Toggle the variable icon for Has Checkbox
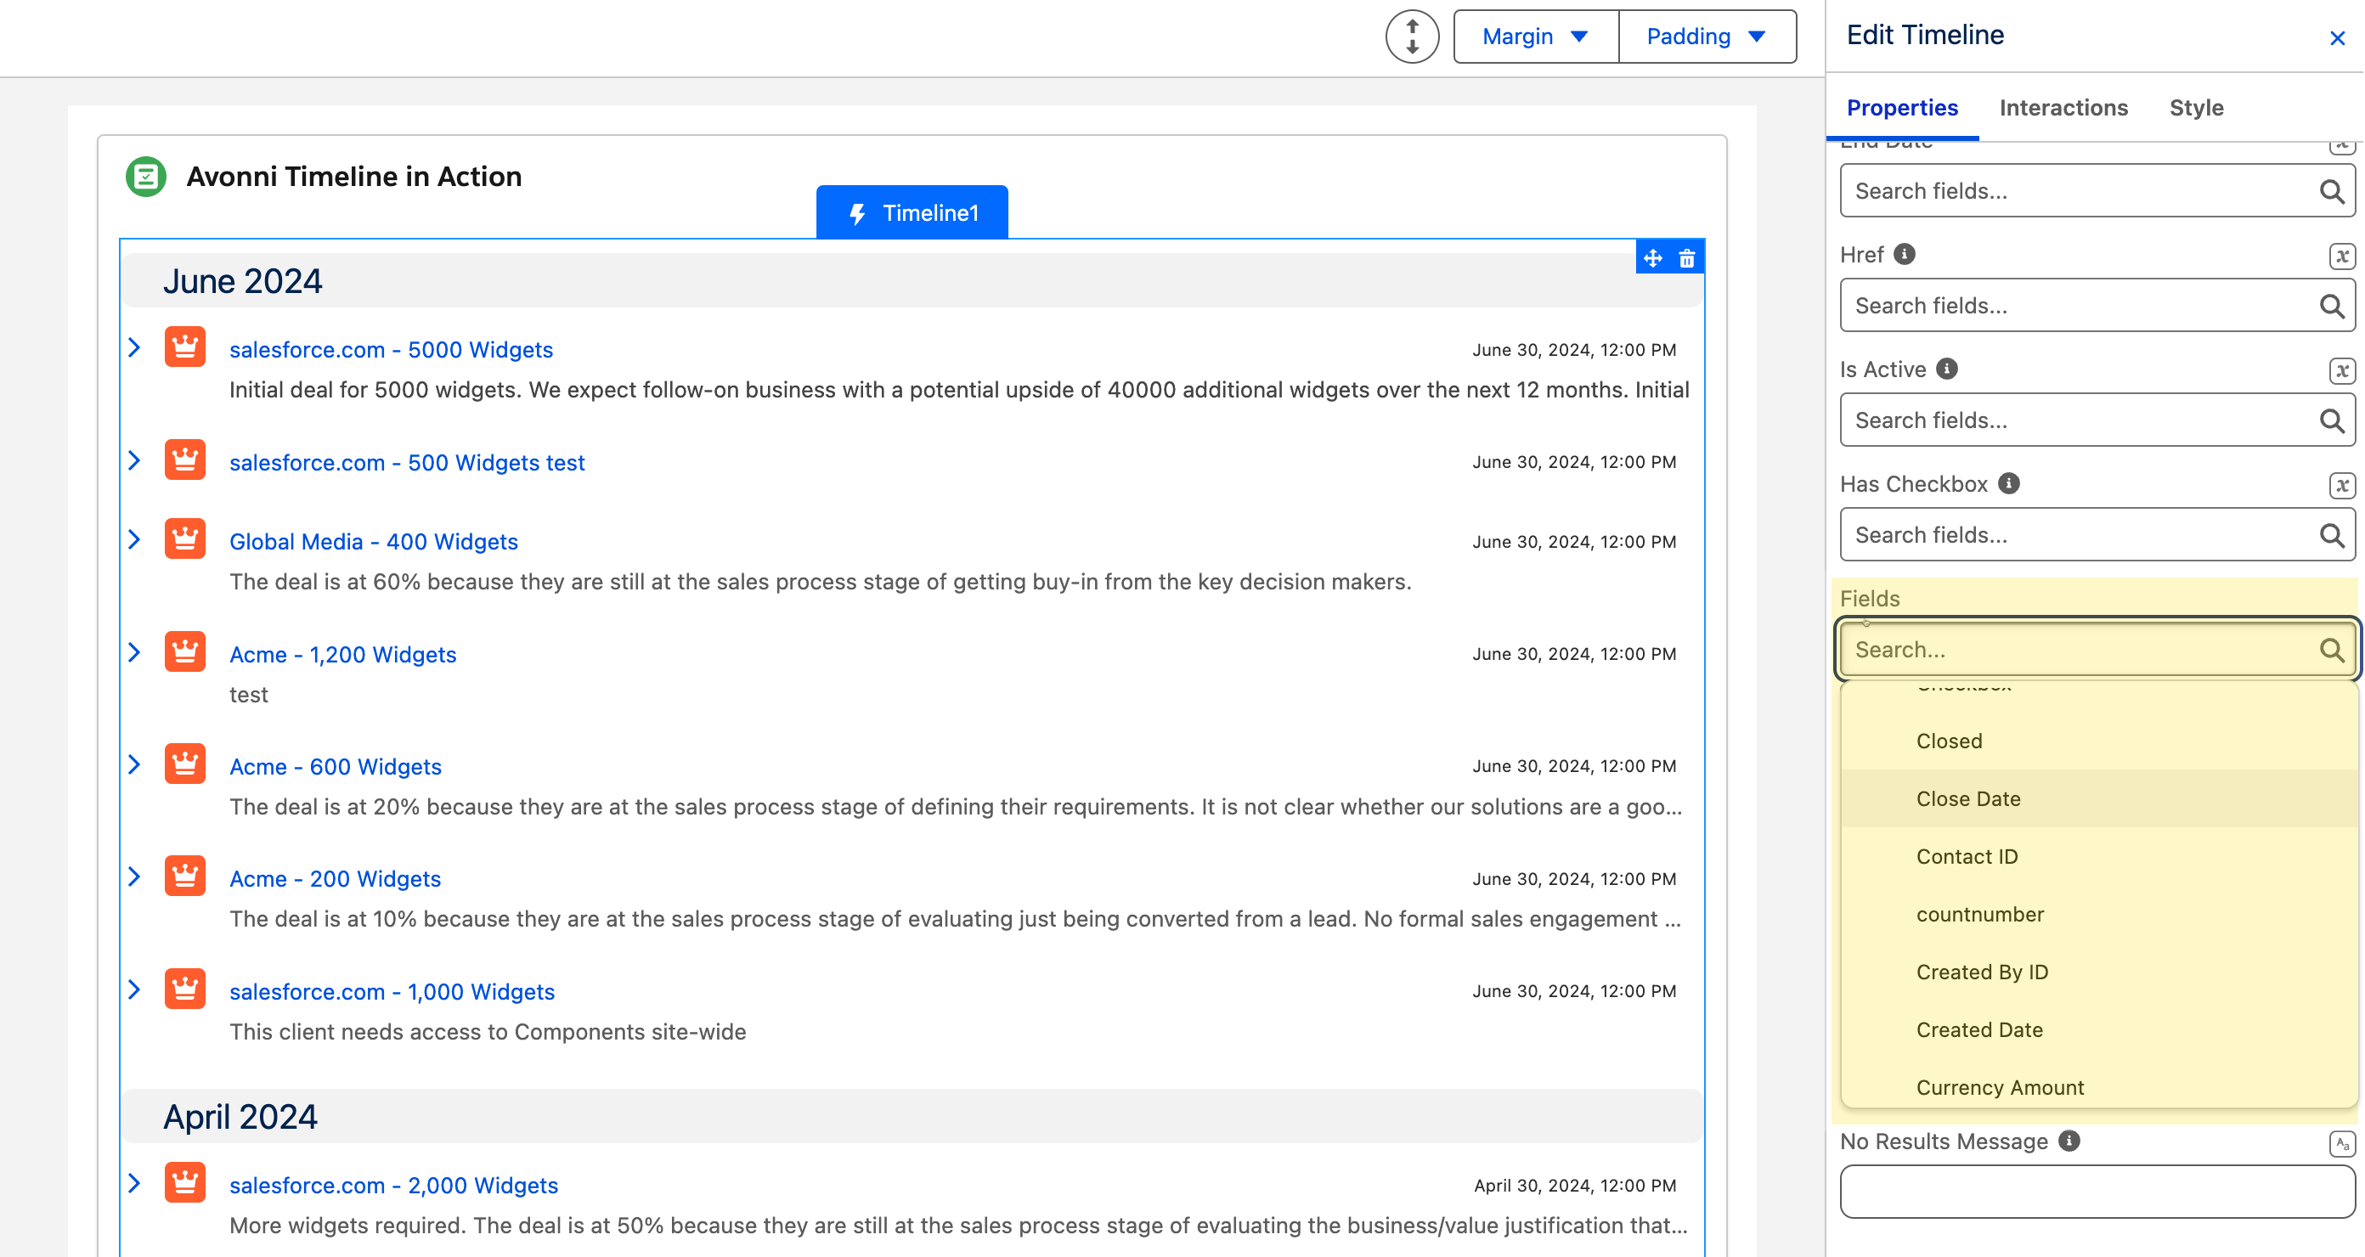The height and width of the screenshot is (1257, 2365). click(2341, 486)
